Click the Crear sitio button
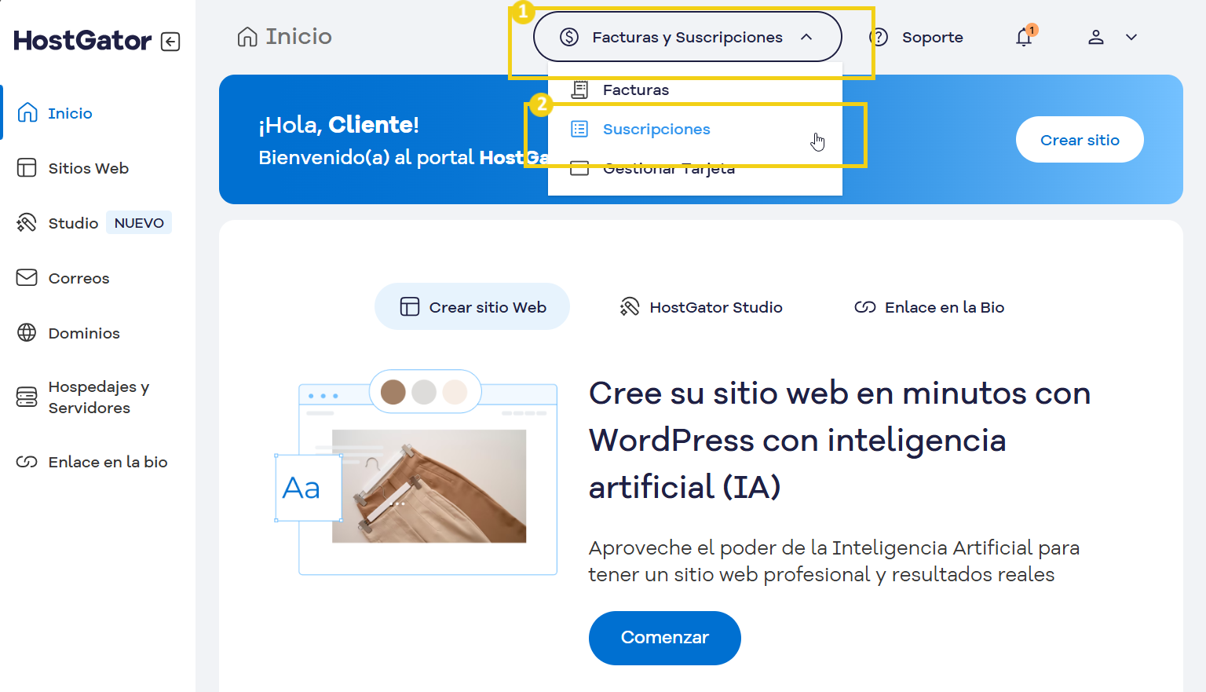This screenshot has width=1206, height=692. 1080,140
